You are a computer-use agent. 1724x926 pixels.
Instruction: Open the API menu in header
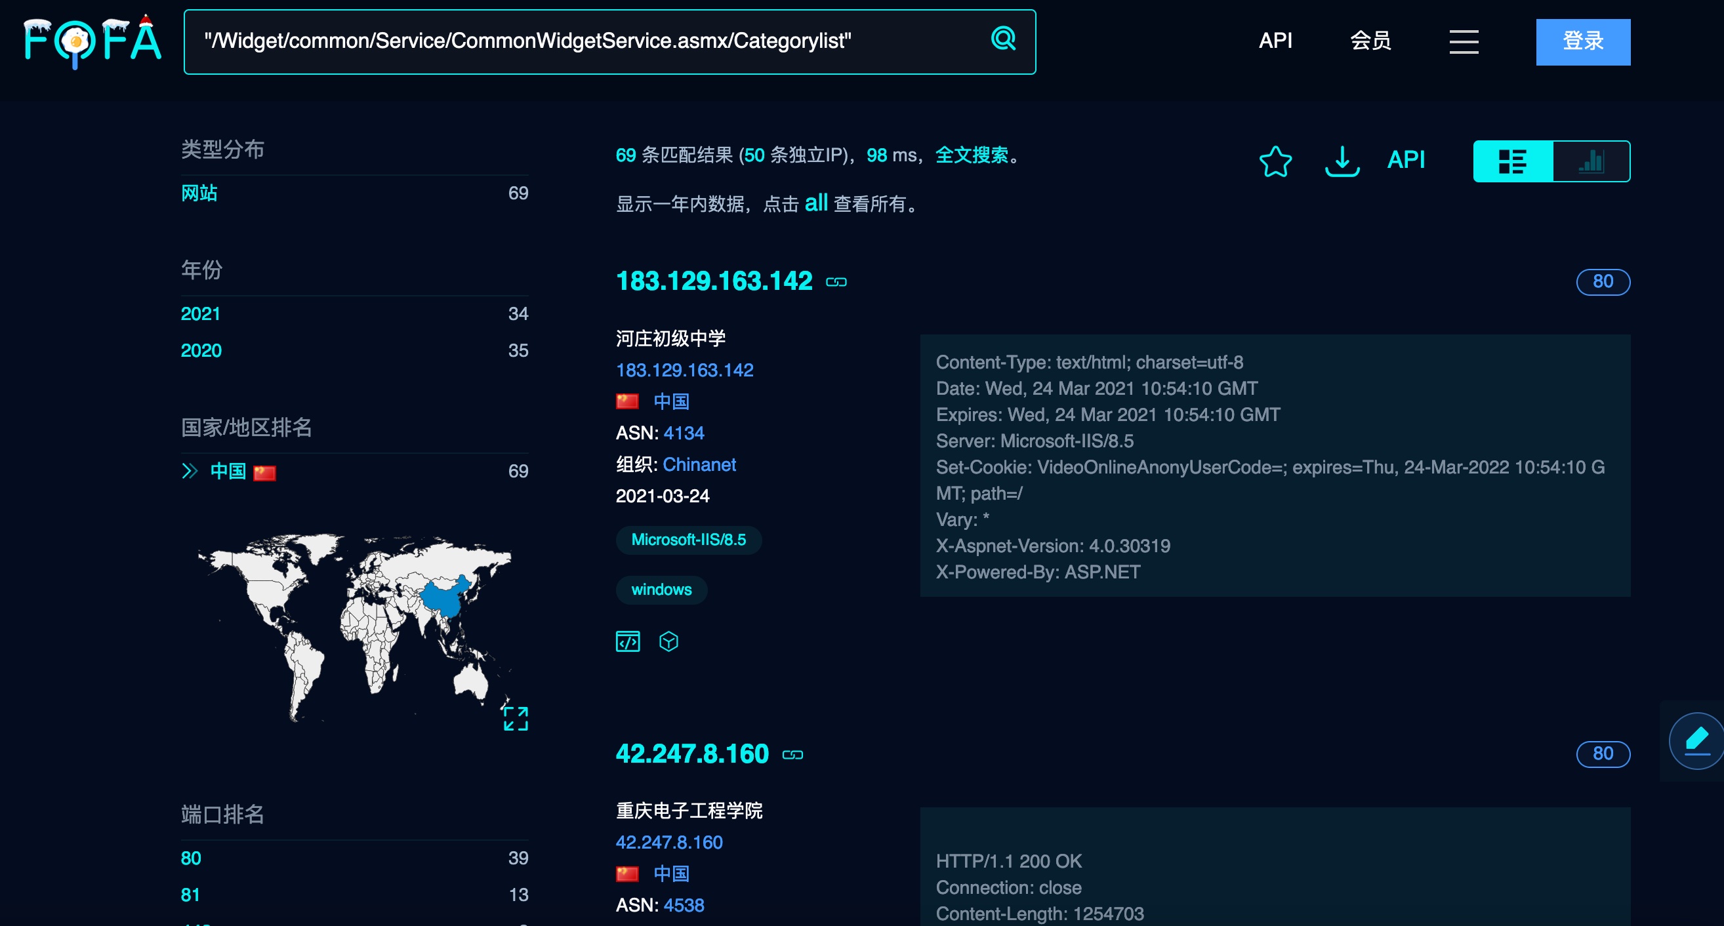point(1275,41)
